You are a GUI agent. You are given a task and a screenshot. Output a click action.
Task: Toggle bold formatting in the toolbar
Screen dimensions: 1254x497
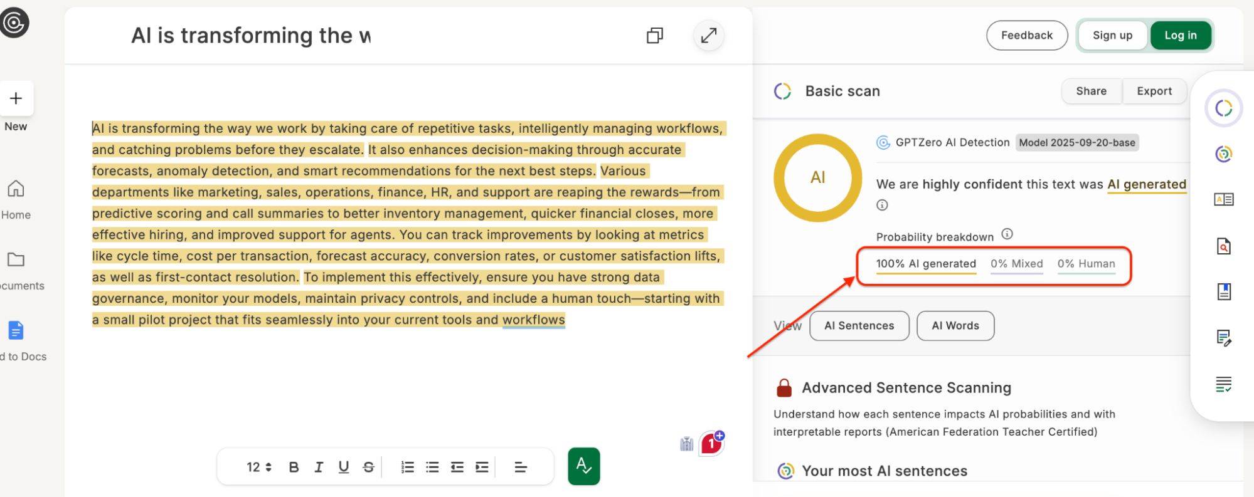pos(294,467)
